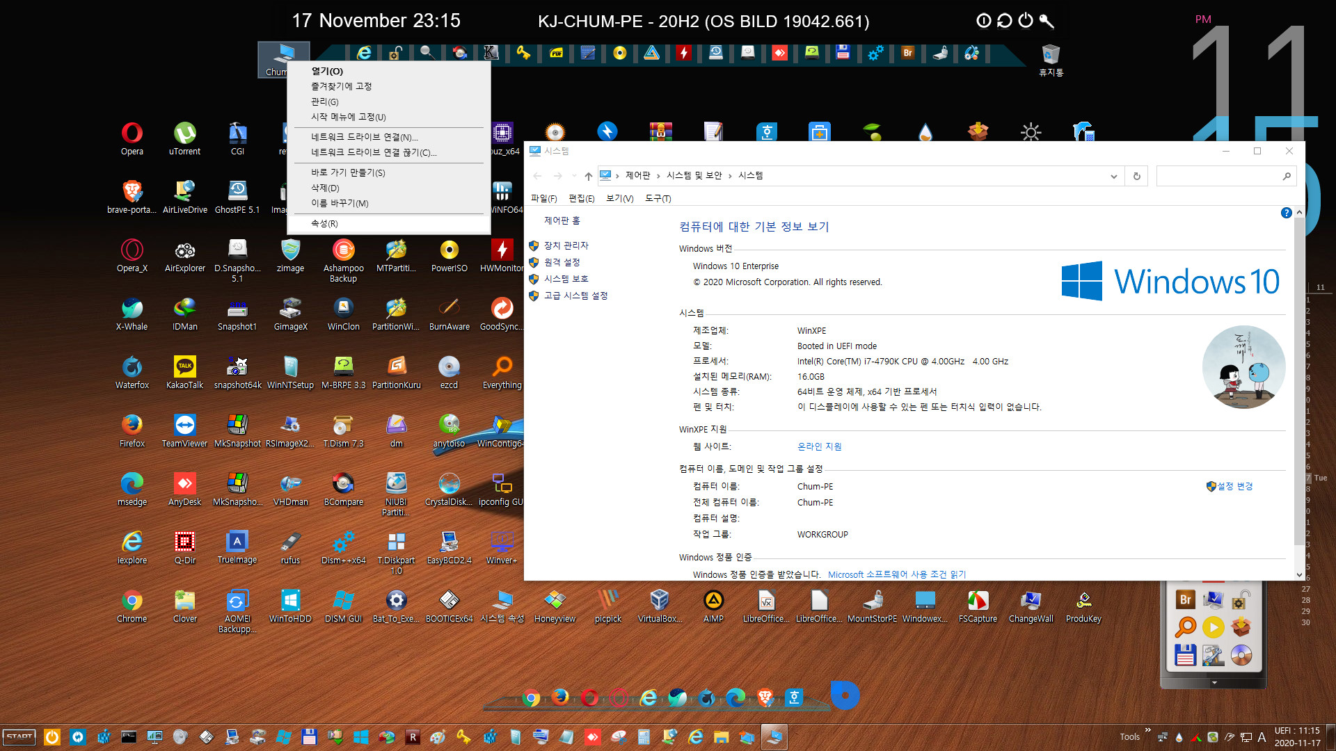Open the 보기(V) menu
Viewport: 1336px width, 751px height.
[619, 198]
